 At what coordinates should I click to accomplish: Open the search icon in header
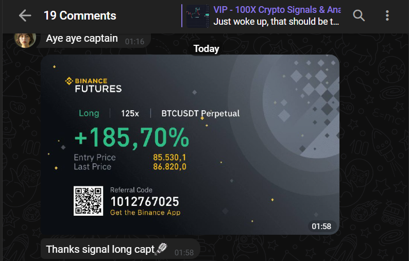(x=359, y=16)
